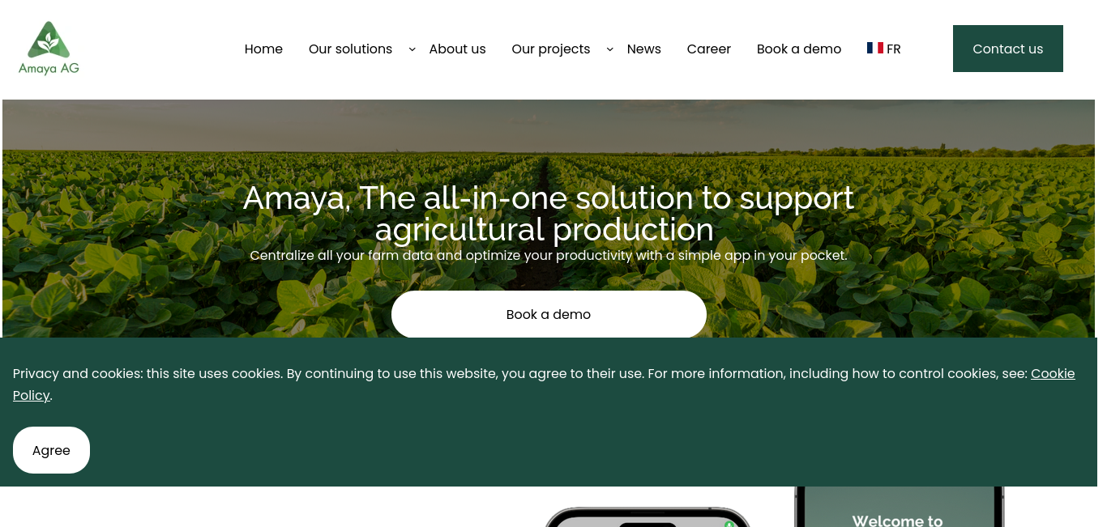Open the Career page link
1107x527 pixels.
708,49
